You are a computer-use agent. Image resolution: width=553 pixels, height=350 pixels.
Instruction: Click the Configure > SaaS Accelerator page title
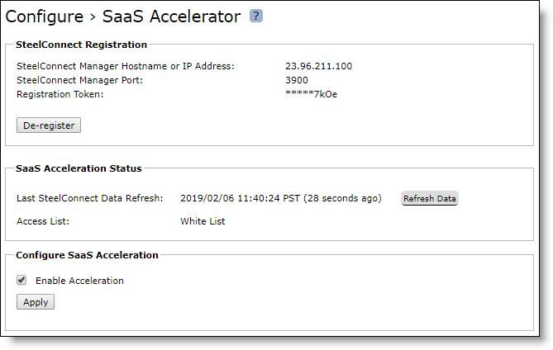coord(122,17)
